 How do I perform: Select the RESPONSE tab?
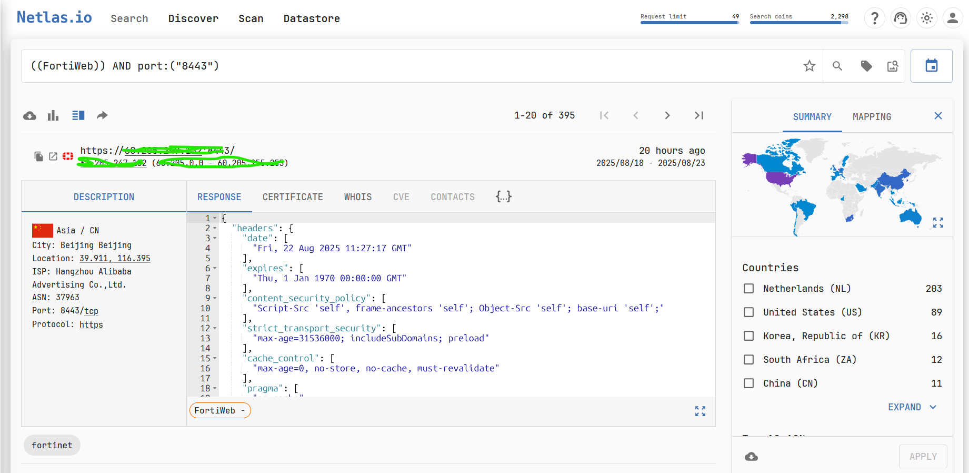[x=219, y=197]
